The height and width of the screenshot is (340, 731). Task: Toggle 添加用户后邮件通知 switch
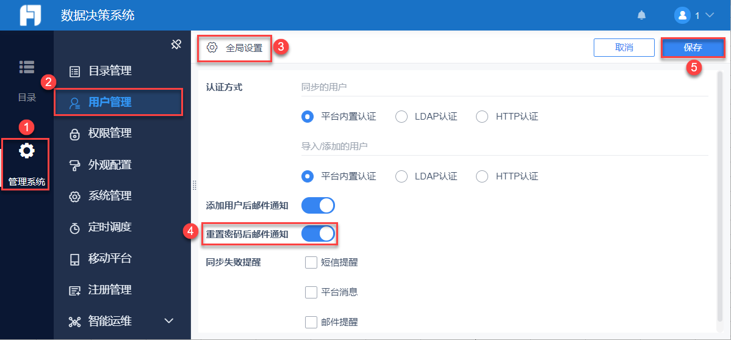click(x=319, y=205)
